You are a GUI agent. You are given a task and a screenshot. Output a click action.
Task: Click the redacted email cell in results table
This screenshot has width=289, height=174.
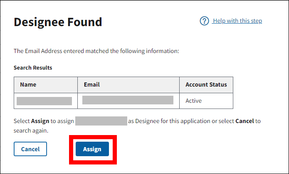[x=128, y=100]
